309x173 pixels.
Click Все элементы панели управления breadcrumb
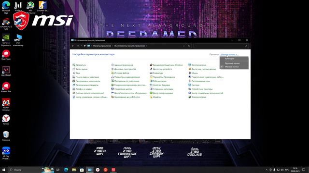point(129,46)
